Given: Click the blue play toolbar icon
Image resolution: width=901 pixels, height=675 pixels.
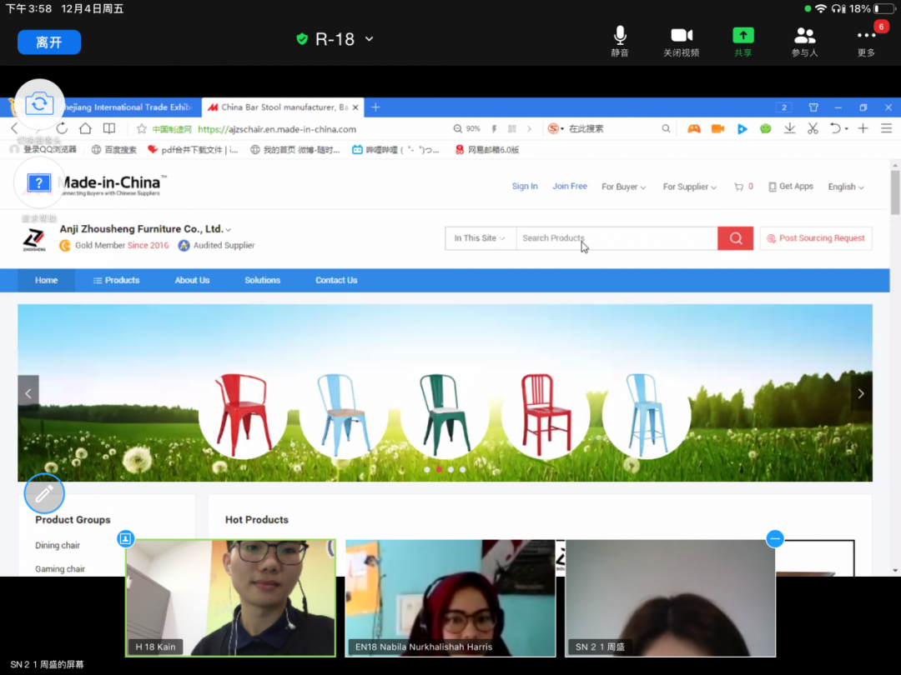Looking at the screenshot, I should pyautogui.click(x=742, y=128).
